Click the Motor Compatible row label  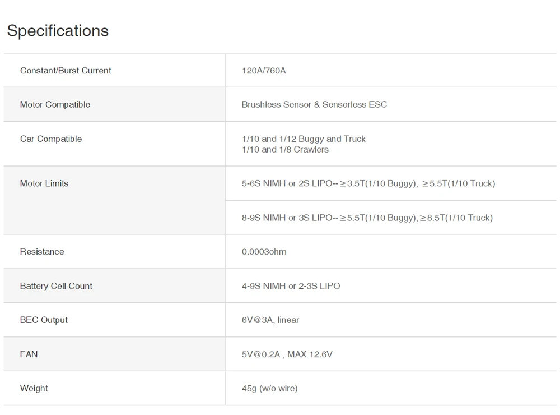pyautogui.click(x=55, y=105)
